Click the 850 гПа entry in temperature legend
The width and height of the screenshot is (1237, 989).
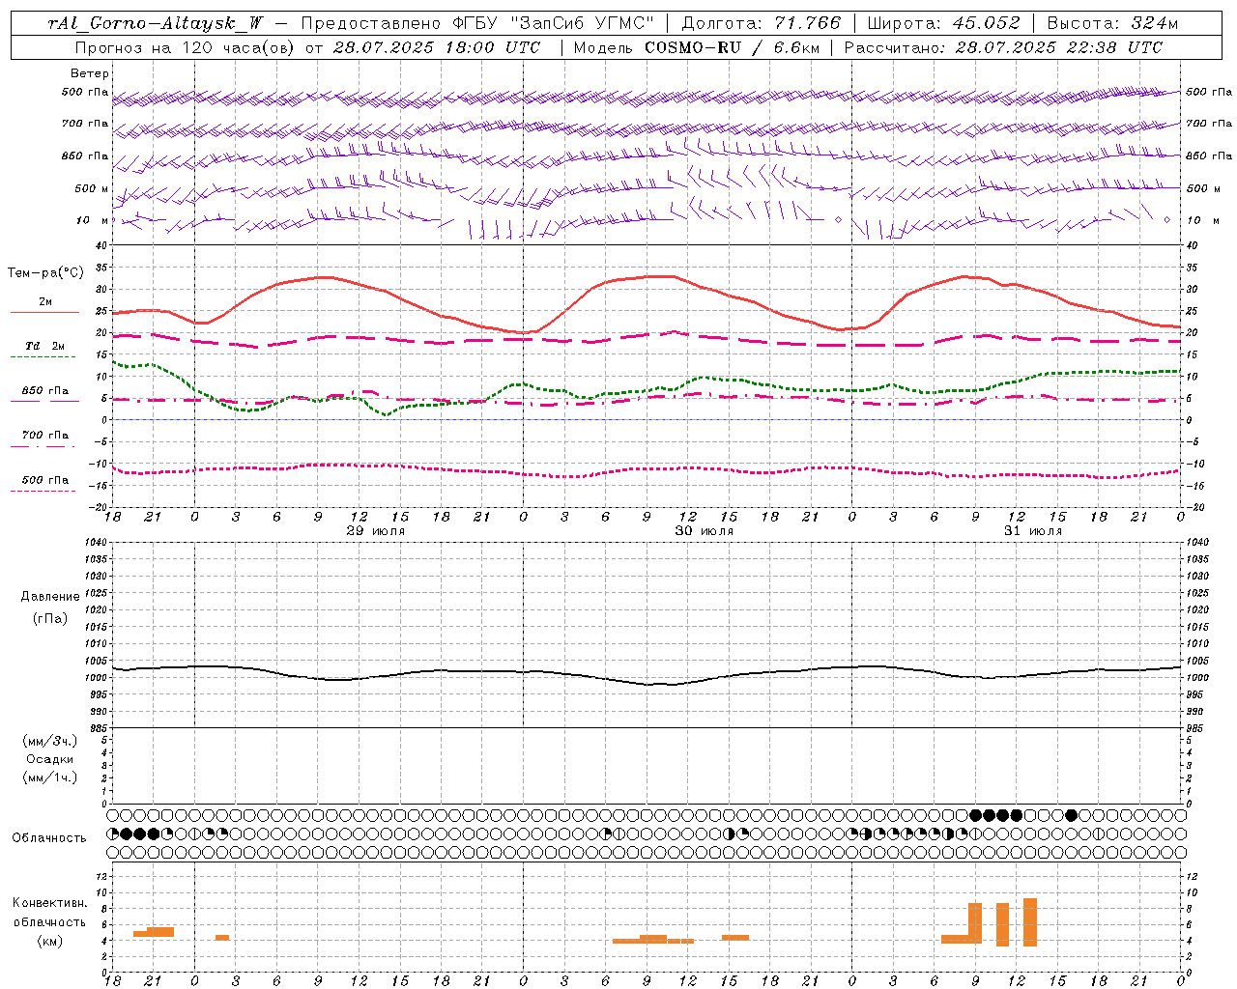coord(44,391)
